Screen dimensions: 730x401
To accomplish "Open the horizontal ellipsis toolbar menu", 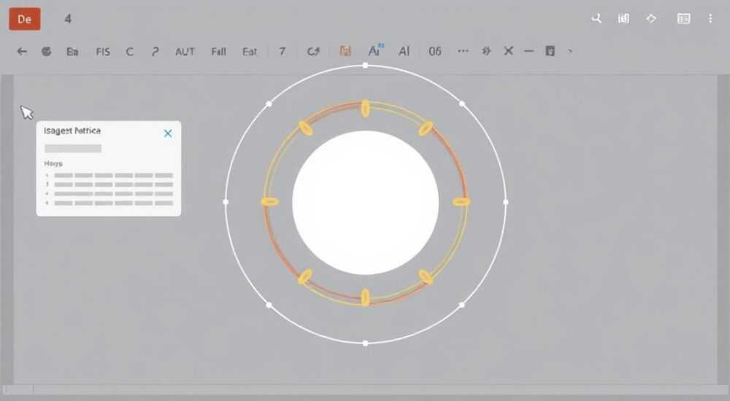I will pyautogui.click(x=463, y=51).
